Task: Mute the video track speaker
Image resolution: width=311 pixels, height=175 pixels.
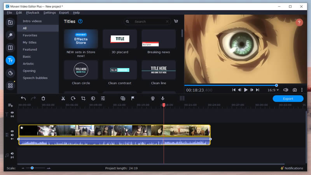Action: coord(12,135)
